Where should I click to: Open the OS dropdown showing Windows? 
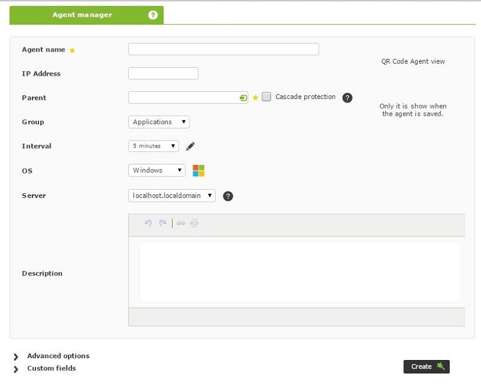[x=157, y=170]
